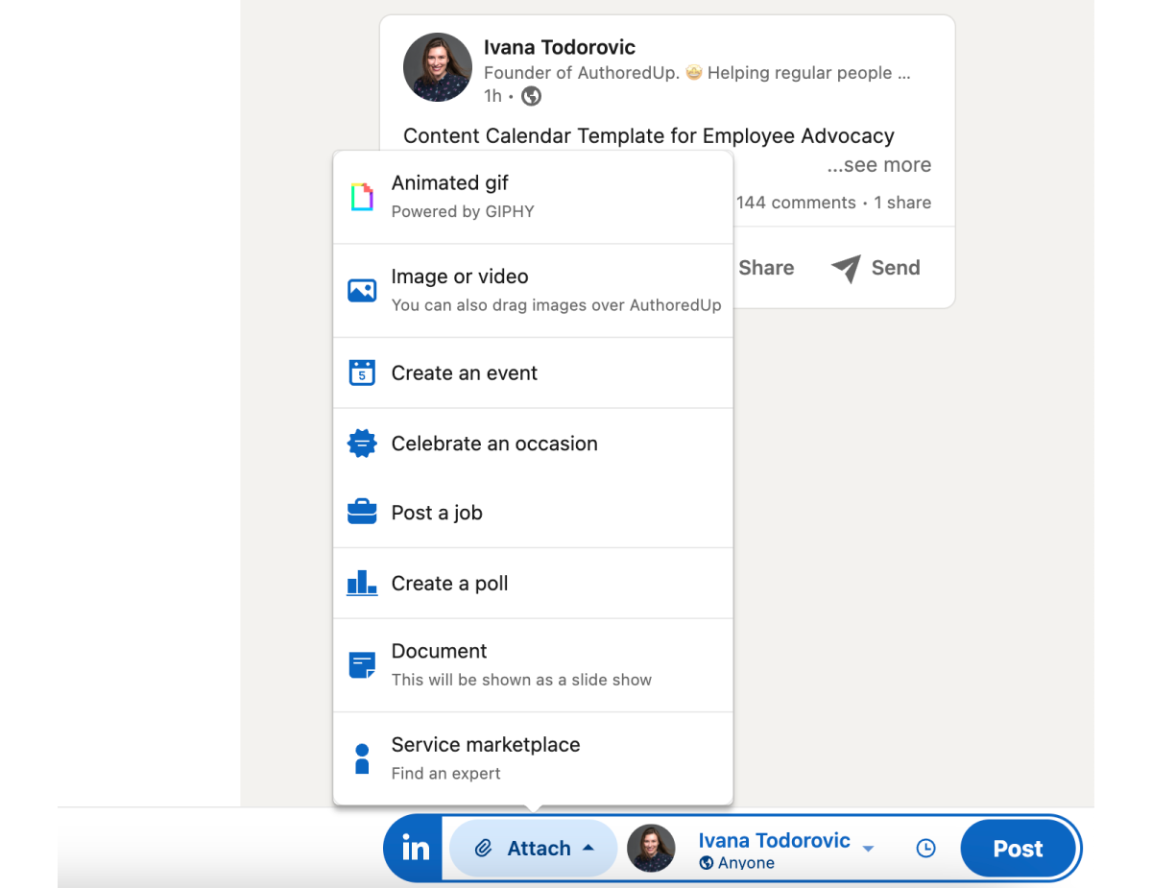Click the Document slide icon
Screen dimensions: 1152x888
(362, 665)
